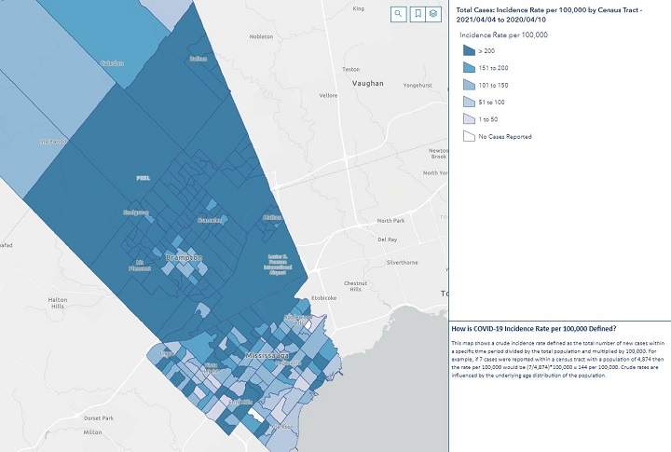This screenshot has height=452, width=671.
Task: Click 'How is COVID-19 Incidence Rate per 100,000 Defined?' heading
Action: [534, 329]
